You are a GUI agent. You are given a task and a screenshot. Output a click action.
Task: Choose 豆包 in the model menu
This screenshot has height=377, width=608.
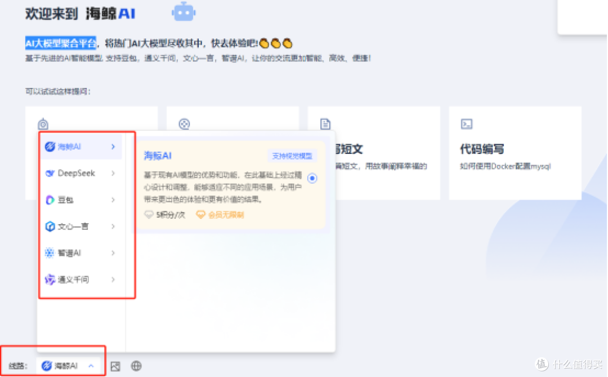(x=81, y=199)
